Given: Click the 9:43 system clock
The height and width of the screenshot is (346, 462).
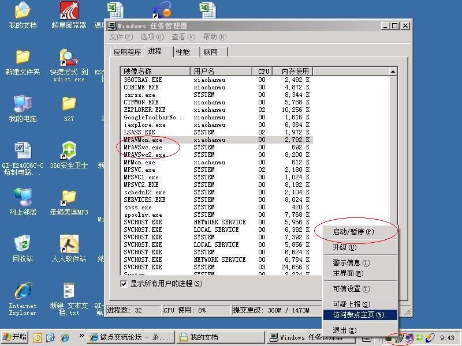Looking at the screenshot, I should [447, 338].
